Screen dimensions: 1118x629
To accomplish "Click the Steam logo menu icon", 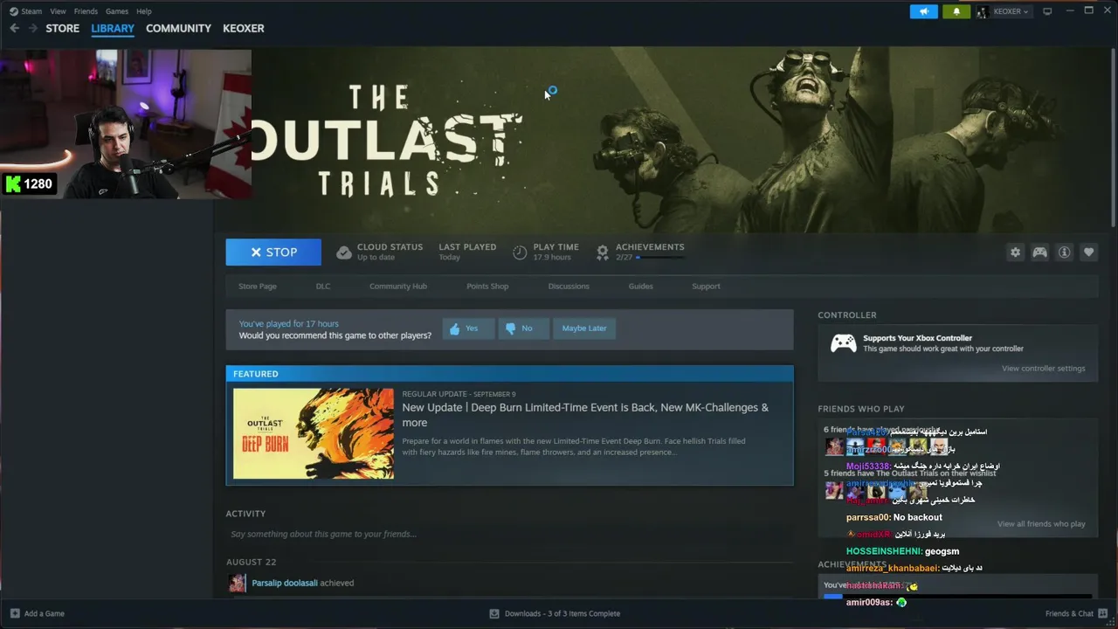I will (x=13, y=11).
